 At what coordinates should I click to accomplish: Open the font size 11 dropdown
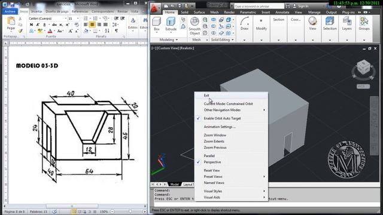(78, 19)
